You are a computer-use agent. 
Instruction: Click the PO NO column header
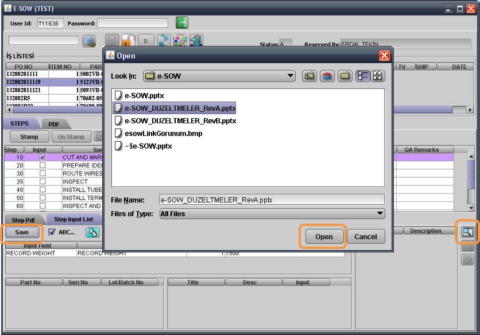click(x=27, y=67)
